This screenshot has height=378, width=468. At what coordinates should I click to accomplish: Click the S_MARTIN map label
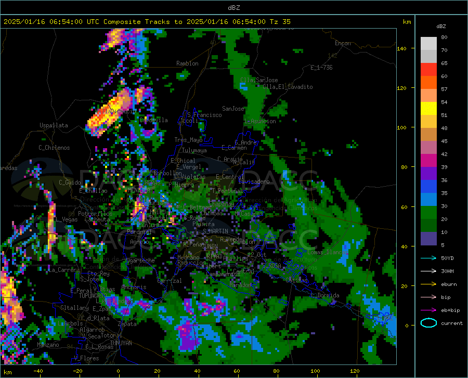pyautogui.click(x=215, y=231)
